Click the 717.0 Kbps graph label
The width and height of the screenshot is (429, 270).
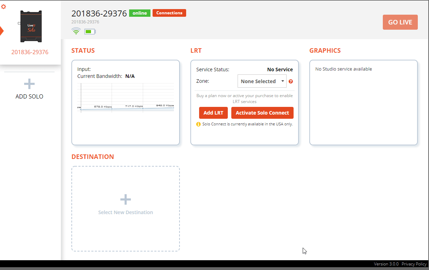pyautogui.click(x=134, y=106)
